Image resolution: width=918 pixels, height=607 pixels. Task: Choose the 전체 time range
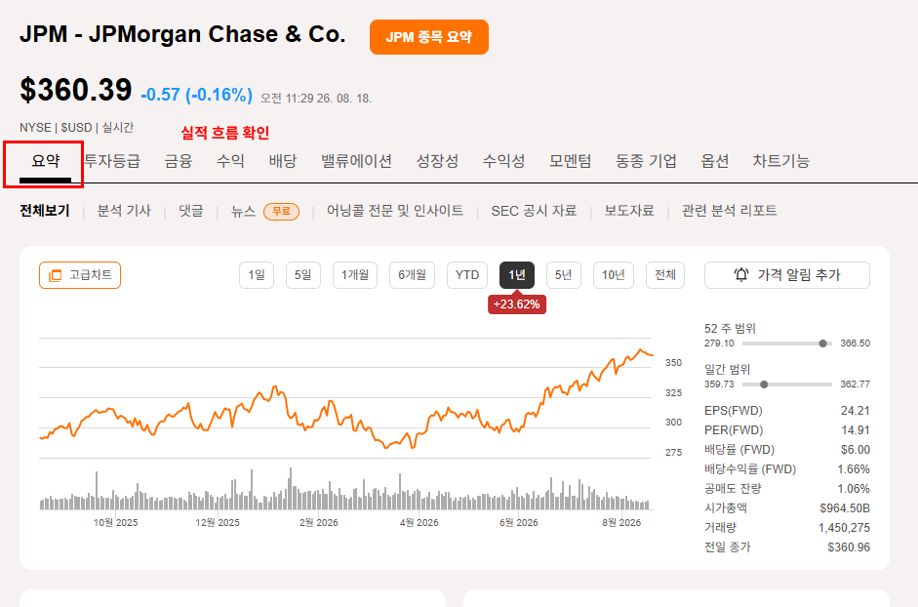point(665,275)
